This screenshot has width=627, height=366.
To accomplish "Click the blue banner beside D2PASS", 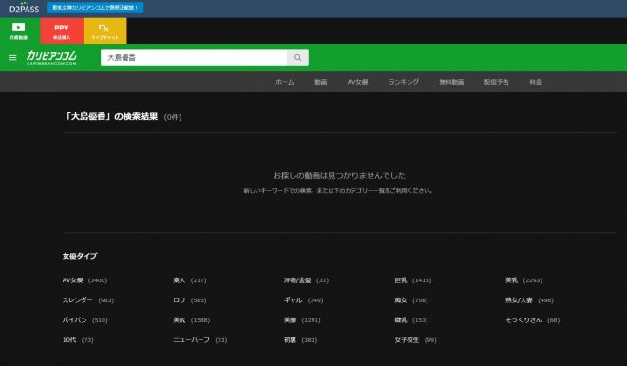I will click(x=96, y=8).
